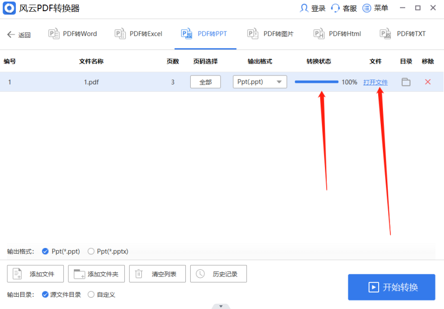Click the 添加文件 button label
Image resolution: width=444 pixels, height=309 pixels.
[x=42, y=274]
